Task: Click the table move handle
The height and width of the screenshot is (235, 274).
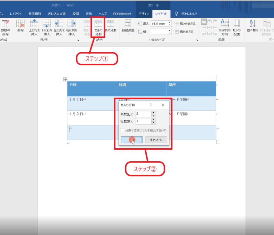Action: pyautogui.click(x=65, y=79)
